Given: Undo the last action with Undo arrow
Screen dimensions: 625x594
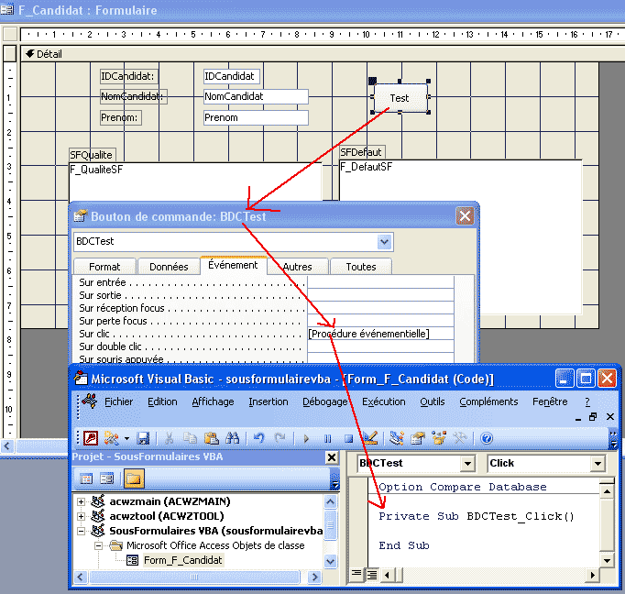Looking at the screenshot, I should pos(259,438).
